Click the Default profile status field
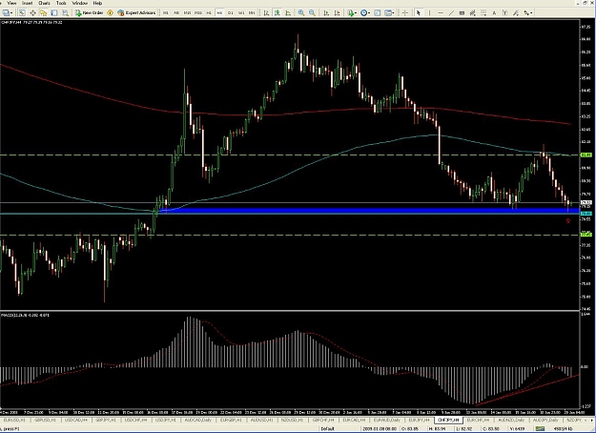Image resolution: width=596 pixels, height=433 pixels. pyautogui.click(x=327, y=429)
